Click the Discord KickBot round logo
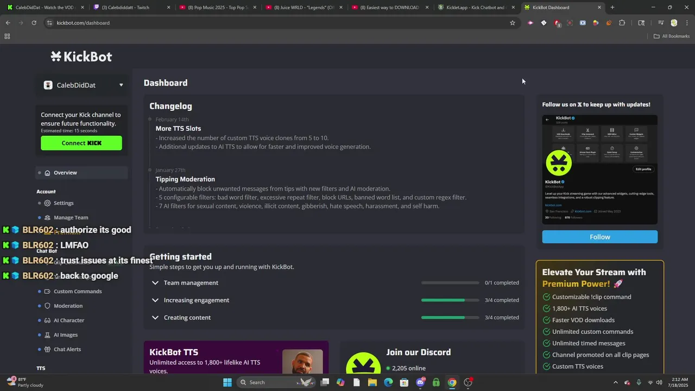 click(x=363, y=364)
